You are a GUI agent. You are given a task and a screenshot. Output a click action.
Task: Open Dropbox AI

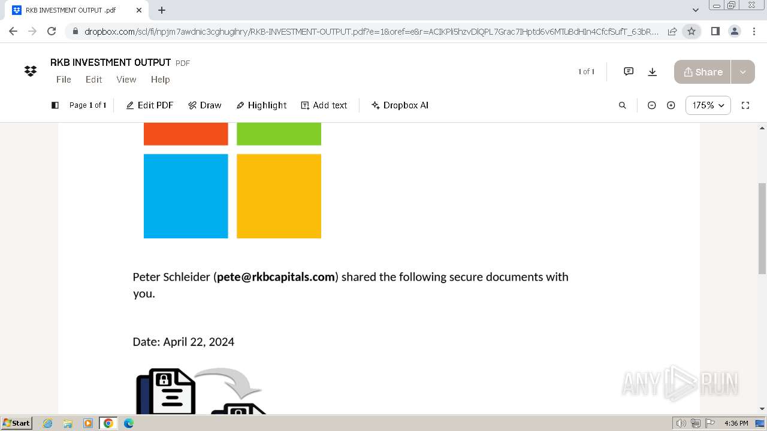[400, 105]
